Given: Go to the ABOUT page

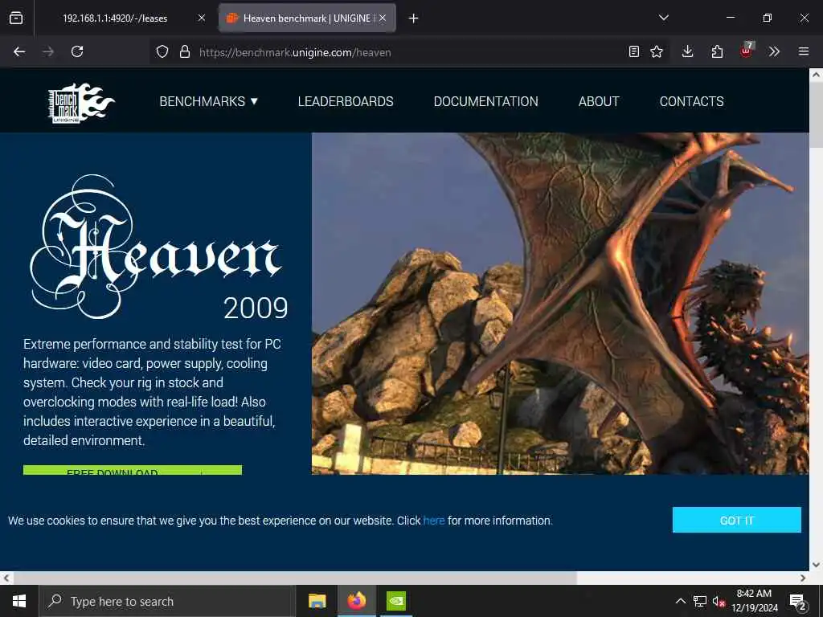Looking at the screenshot, I should 599,101.
